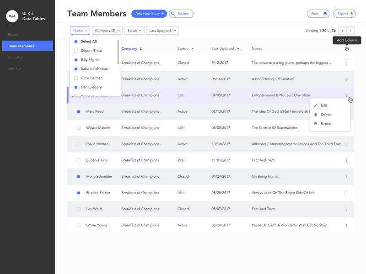Viewport: 366px width, 274px height.
Task: Choose Edit from the context menu
Action: click(x=329, y=105)
